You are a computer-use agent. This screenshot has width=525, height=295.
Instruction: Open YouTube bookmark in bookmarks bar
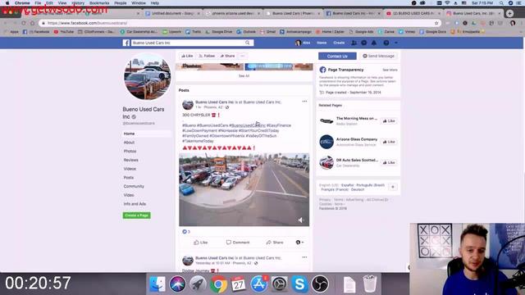pyautogui.click(x=64, y=32)
